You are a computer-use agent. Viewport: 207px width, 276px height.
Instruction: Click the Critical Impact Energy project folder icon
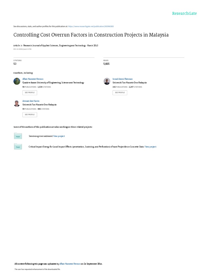coord(18,146)
